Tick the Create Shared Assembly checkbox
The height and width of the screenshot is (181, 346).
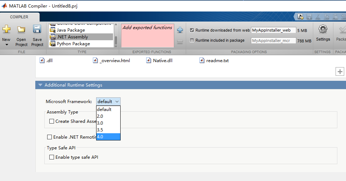(x=52, y=121)
